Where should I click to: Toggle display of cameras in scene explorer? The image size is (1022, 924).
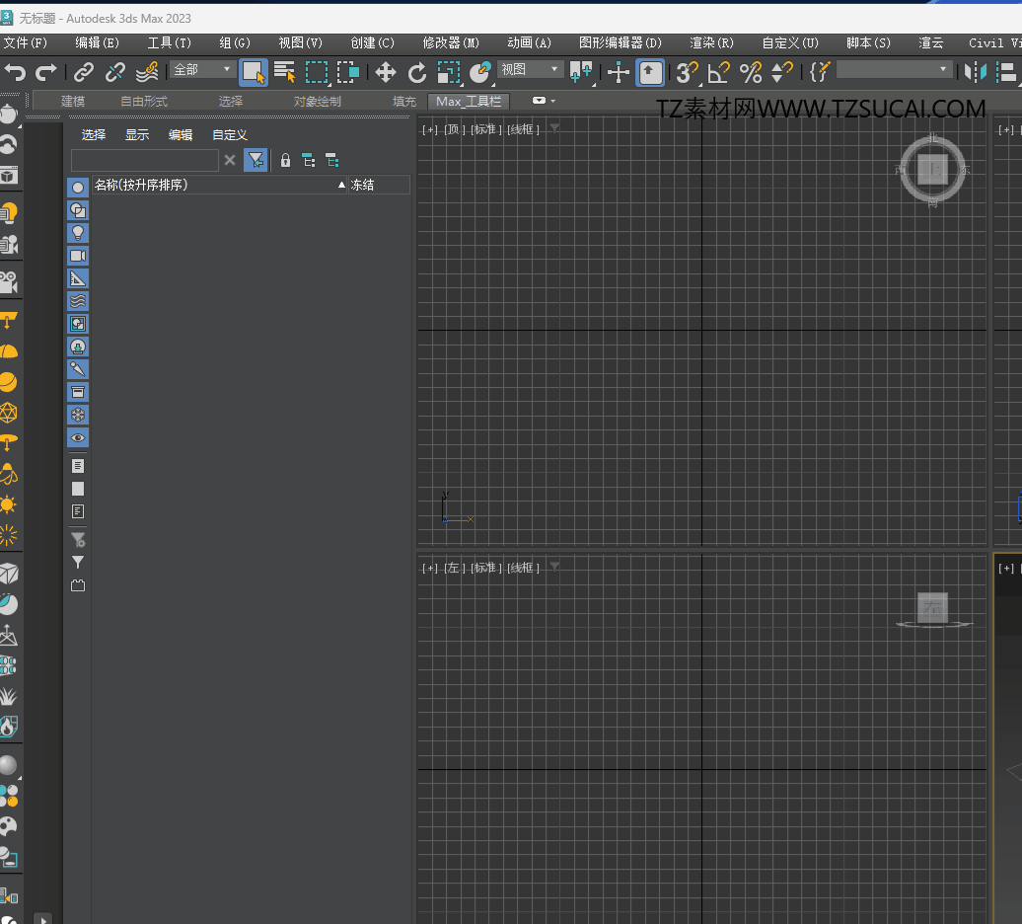click(x=78, y=256)
